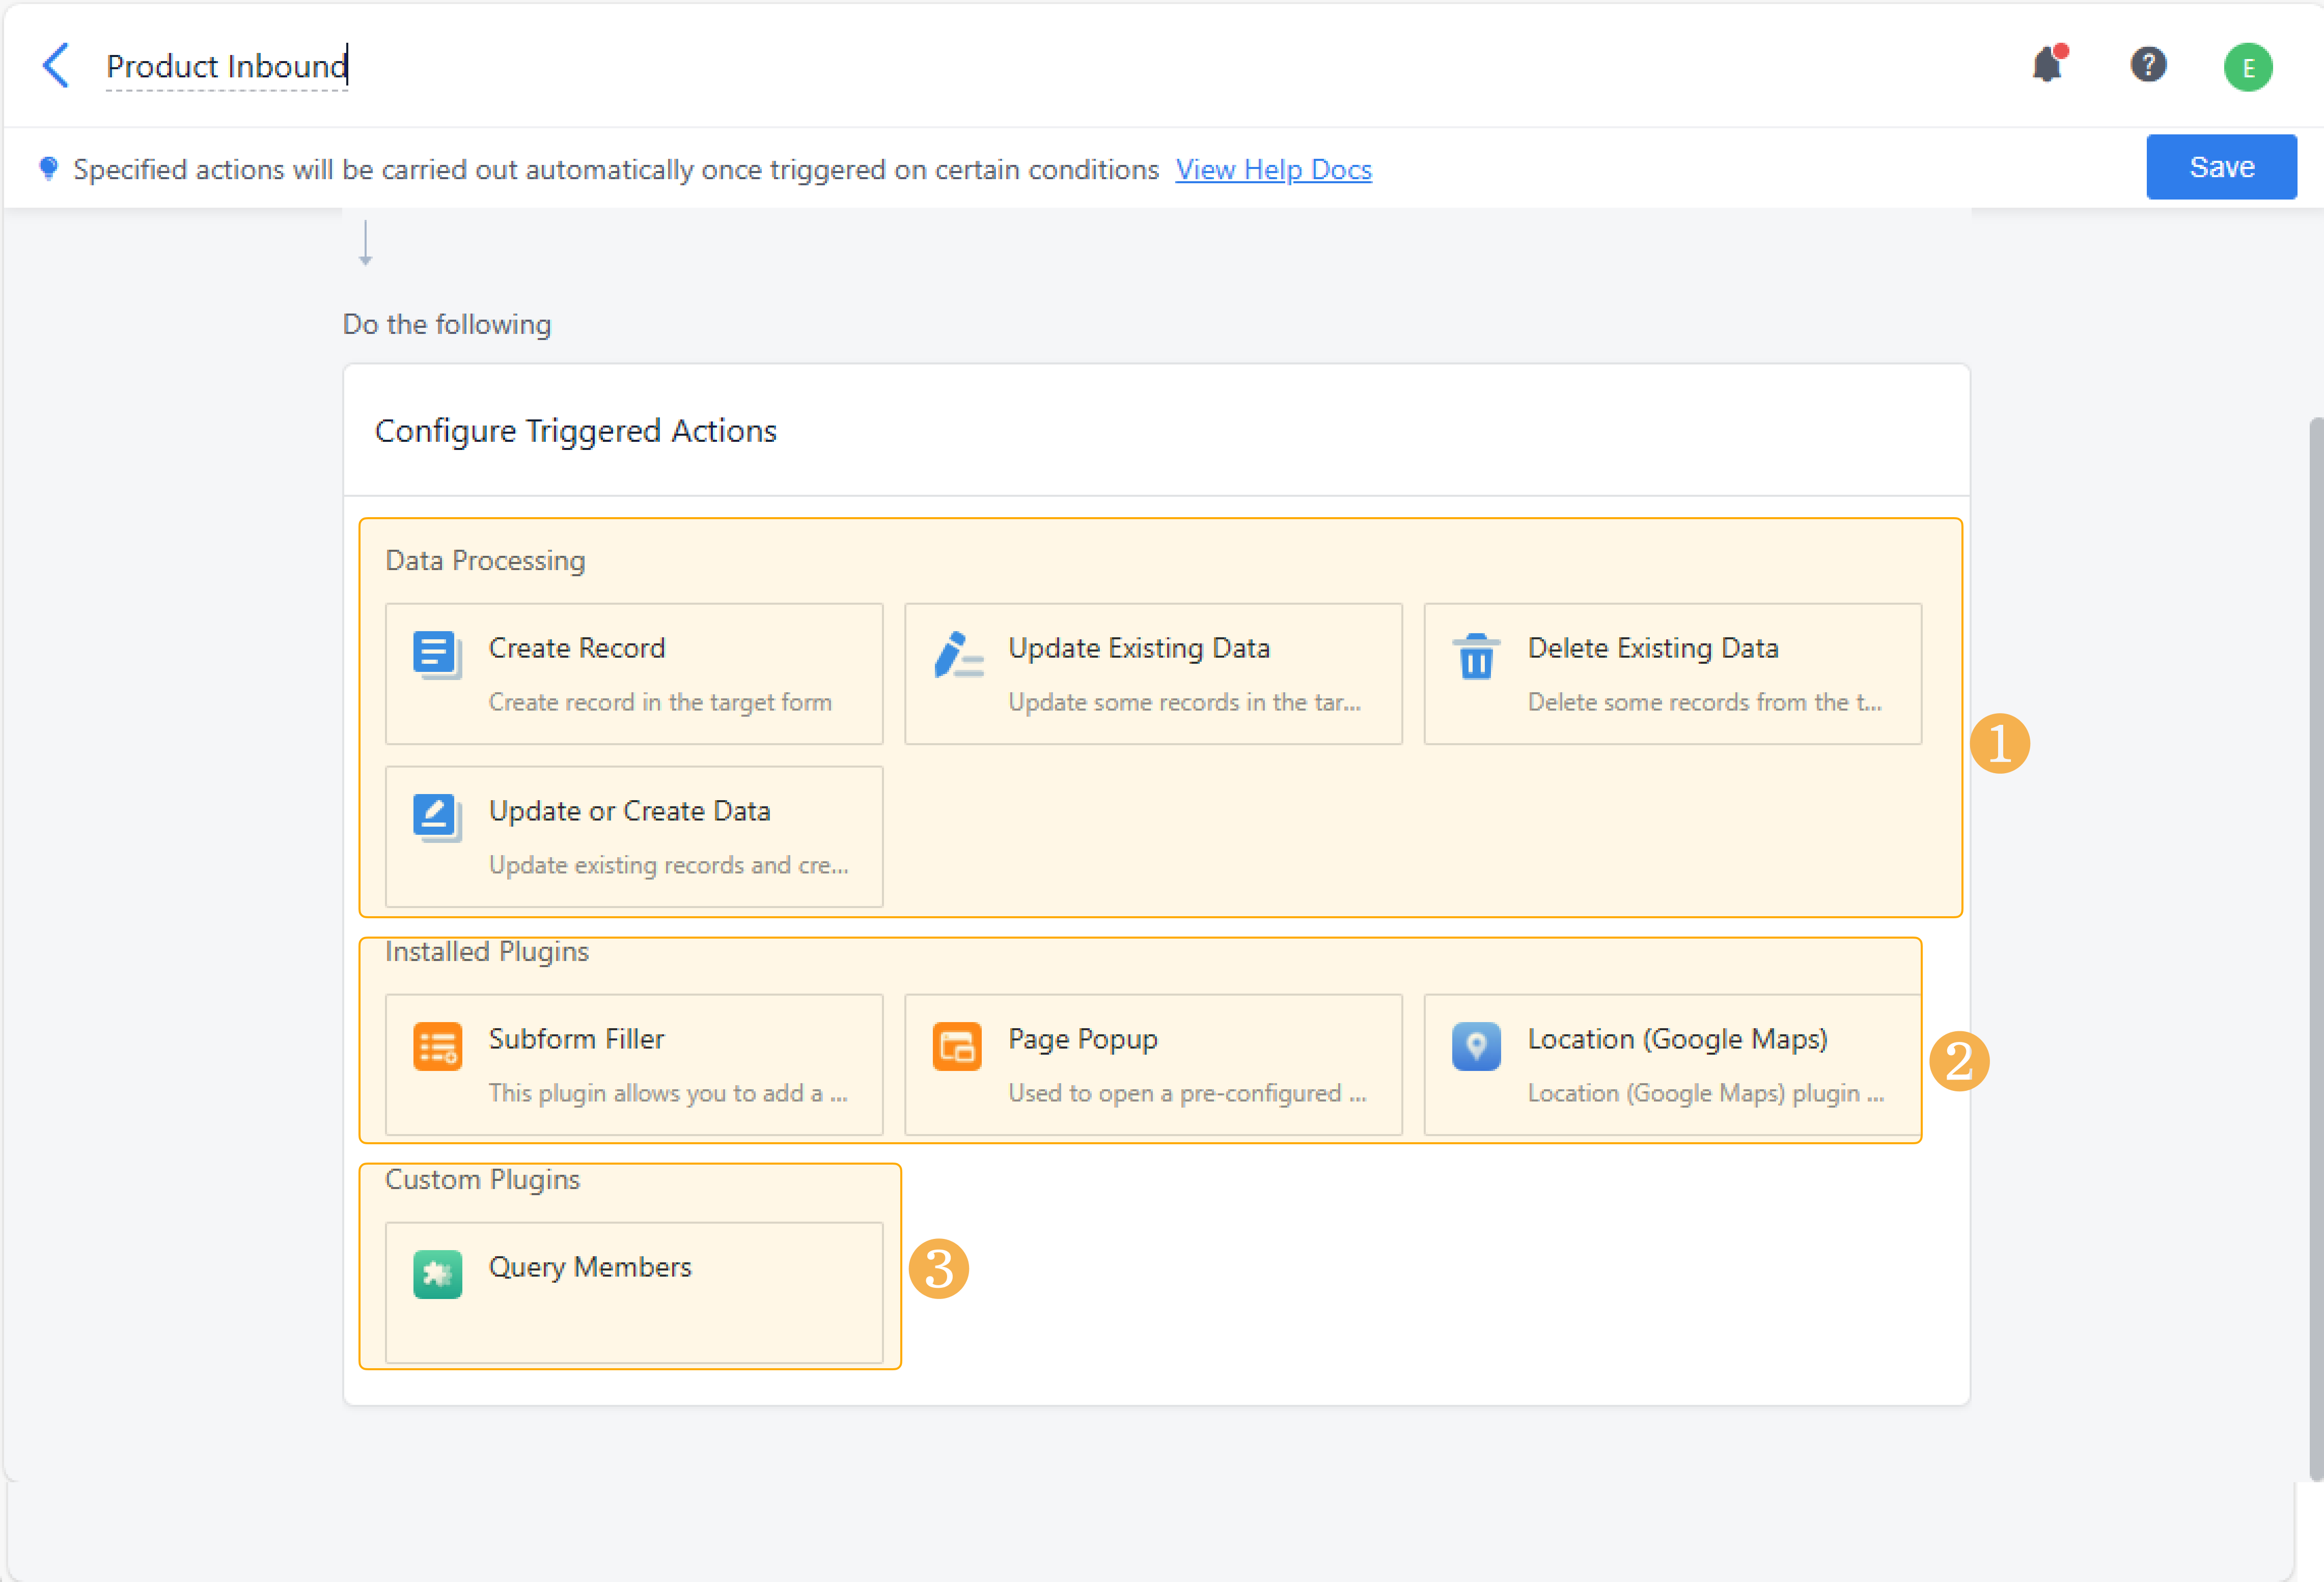Click the Update or Create Data icon
The width and height of the screenshot is (2324, 1582).
pos(437,817)
